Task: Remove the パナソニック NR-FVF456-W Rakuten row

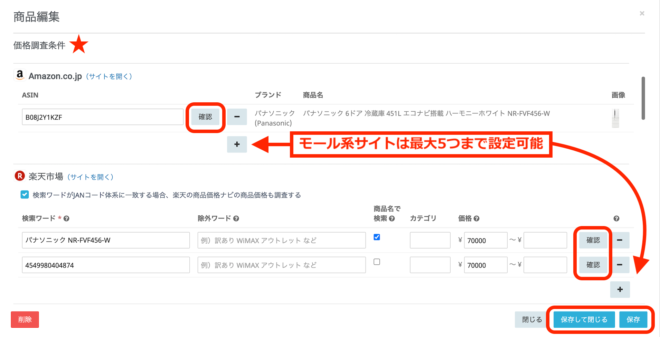Action: tap(620, 240)
